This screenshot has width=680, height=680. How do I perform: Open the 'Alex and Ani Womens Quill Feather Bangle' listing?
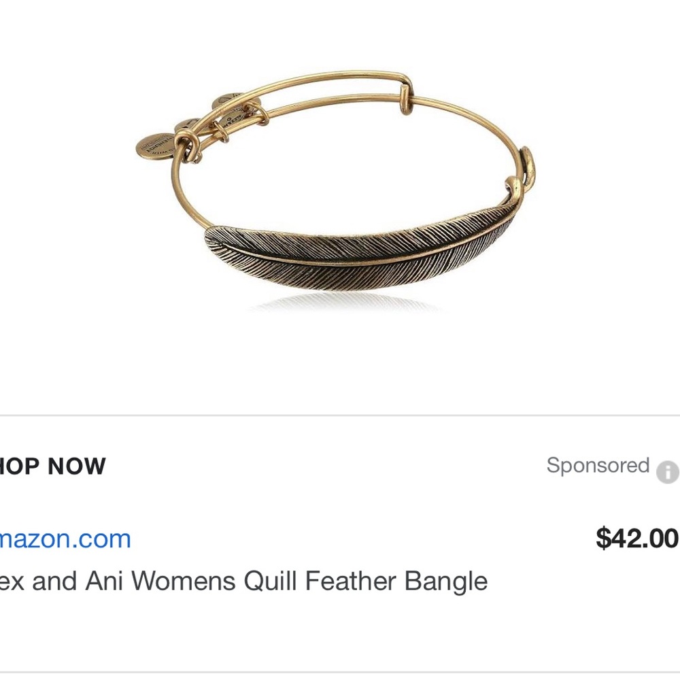[x=243, y=581]
